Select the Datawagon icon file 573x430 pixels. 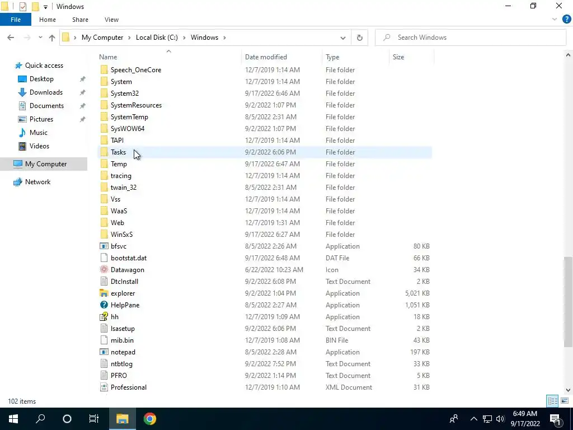point(104,270)
